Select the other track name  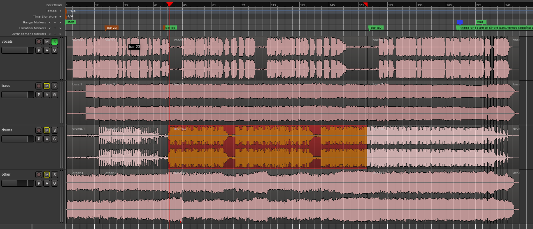tap(6, 174)
